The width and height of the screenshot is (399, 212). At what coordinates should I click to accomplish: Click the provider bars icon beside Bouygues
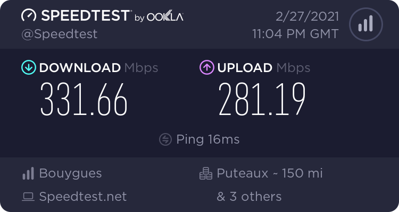click(x=28, y=173)
